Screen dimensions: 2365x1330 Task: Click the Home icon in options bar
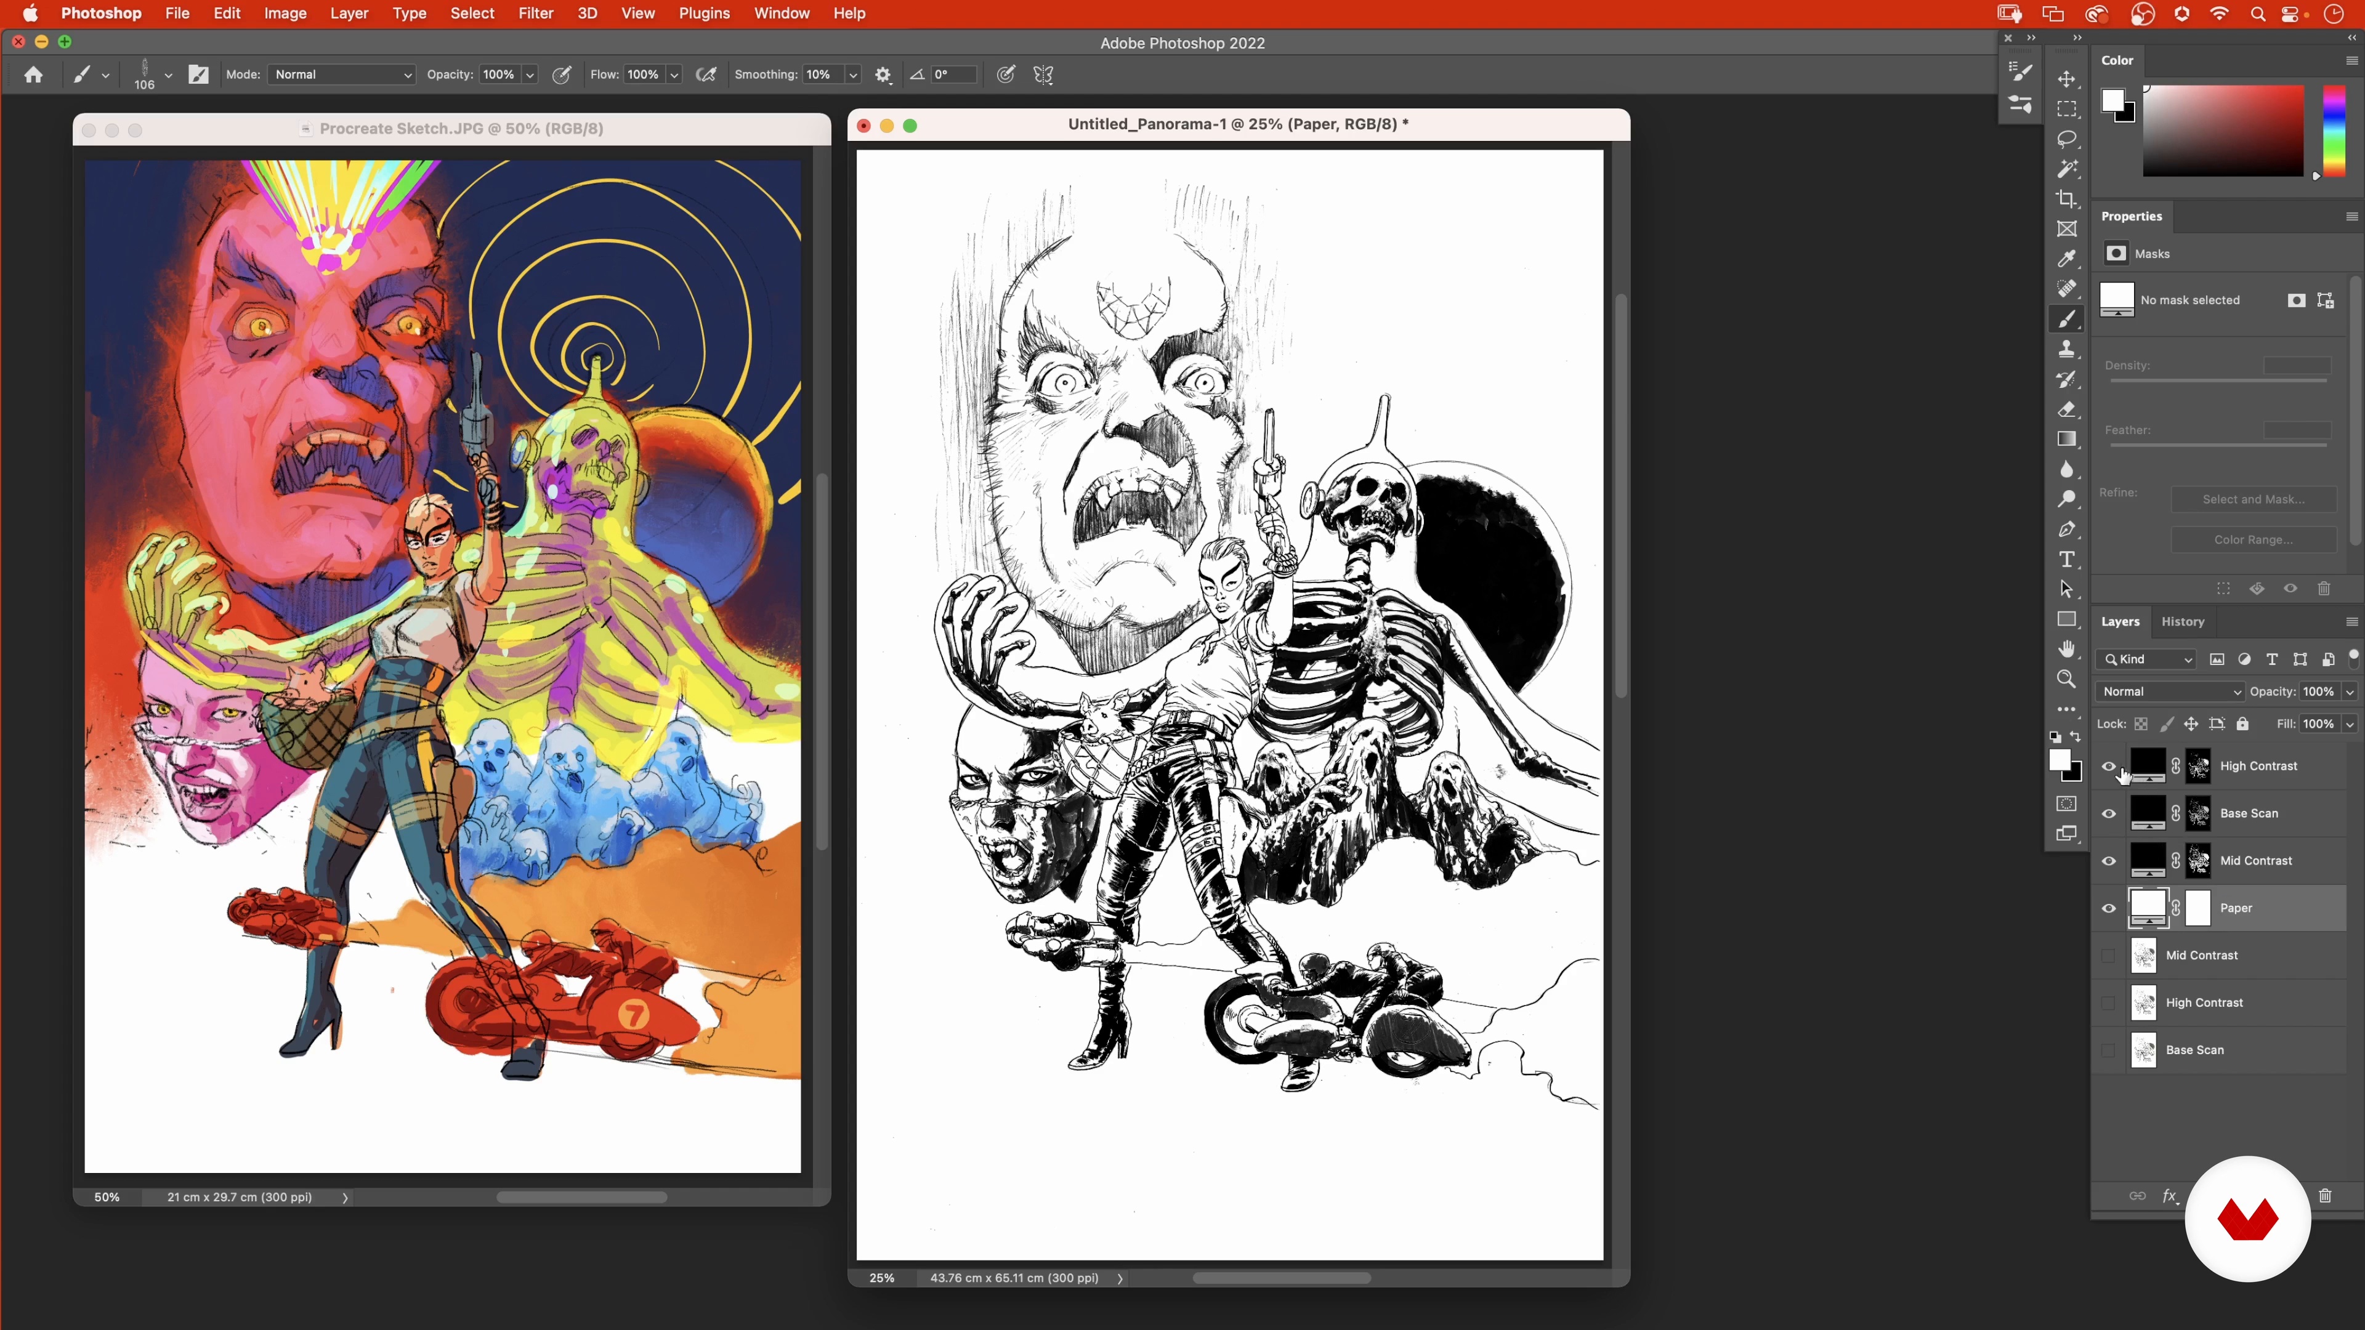click(x=34, y=75)
